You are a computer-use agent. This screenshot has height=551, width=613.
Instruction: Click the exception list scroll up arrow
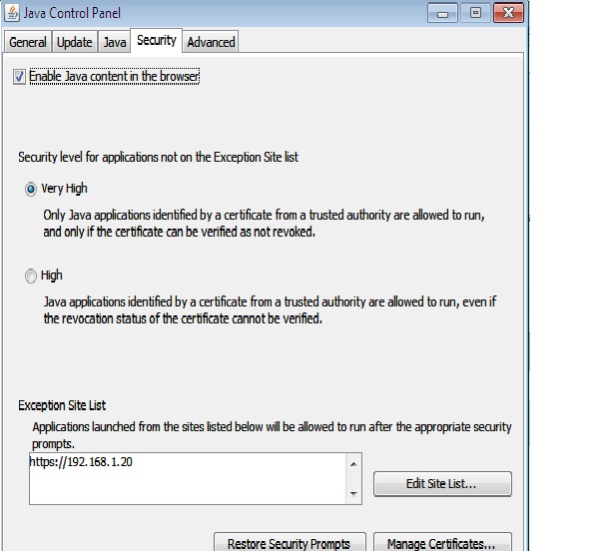pos(353,464)
